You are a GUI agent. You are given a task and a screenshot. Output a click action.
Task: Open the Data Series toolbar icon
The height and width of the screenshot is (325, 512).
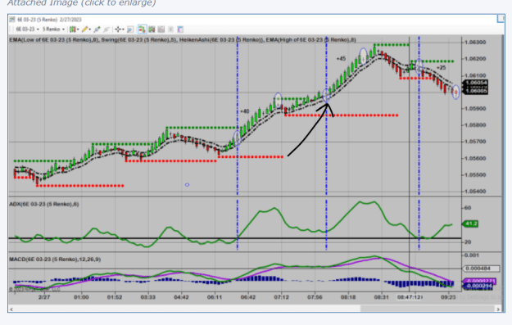[152, 29]
